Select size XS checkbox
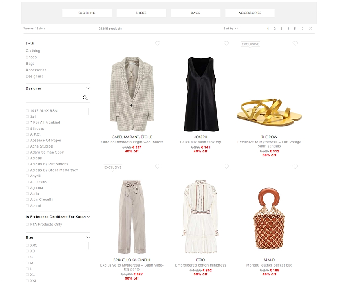 tap(27, 251)
